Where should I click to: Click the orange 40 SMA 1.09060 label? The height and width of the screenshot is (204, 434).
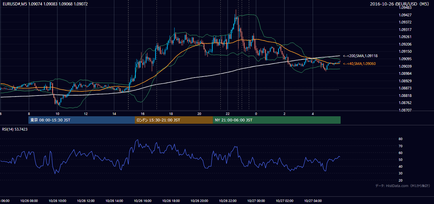(x=359, y=64)
